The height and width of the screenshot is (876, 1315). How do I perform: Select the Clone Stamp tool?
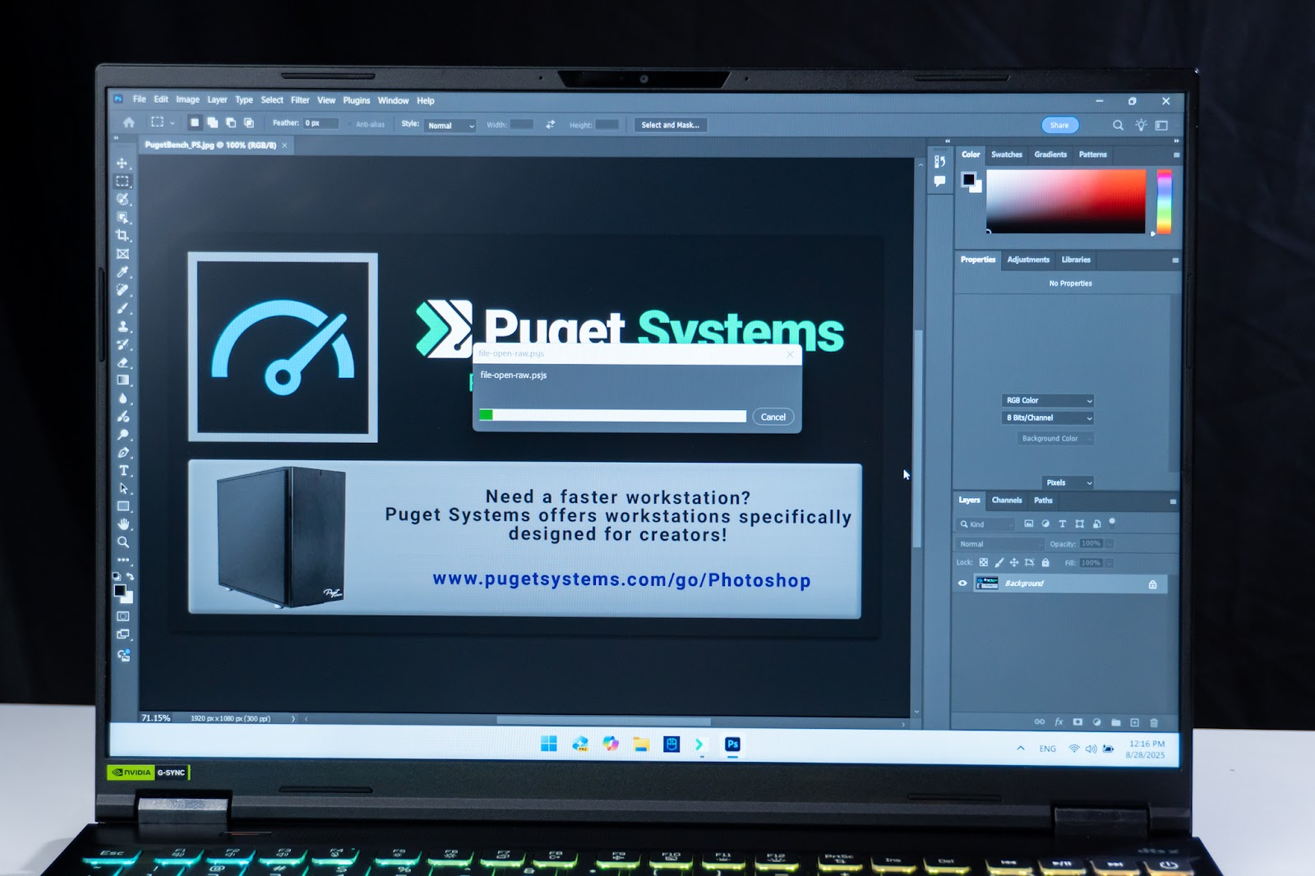click(122, 326)
